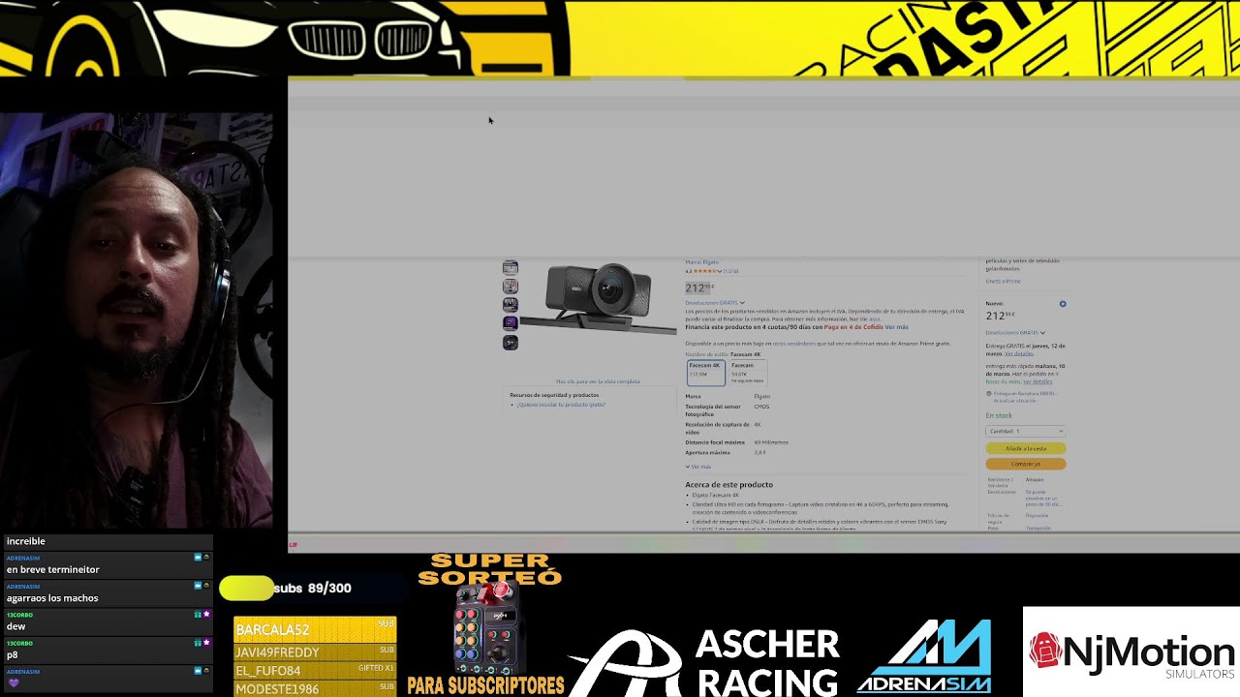Click the star rating icons under the brand
This screenshot has height=697, width=1240.
click(705, 271)
